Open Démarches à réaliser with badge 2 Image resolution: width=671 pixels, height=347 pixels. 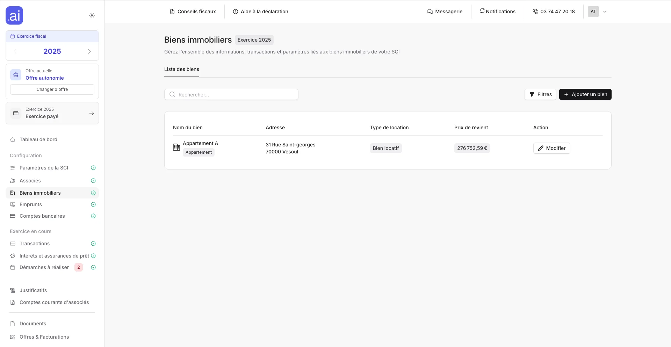click(44, 267)
